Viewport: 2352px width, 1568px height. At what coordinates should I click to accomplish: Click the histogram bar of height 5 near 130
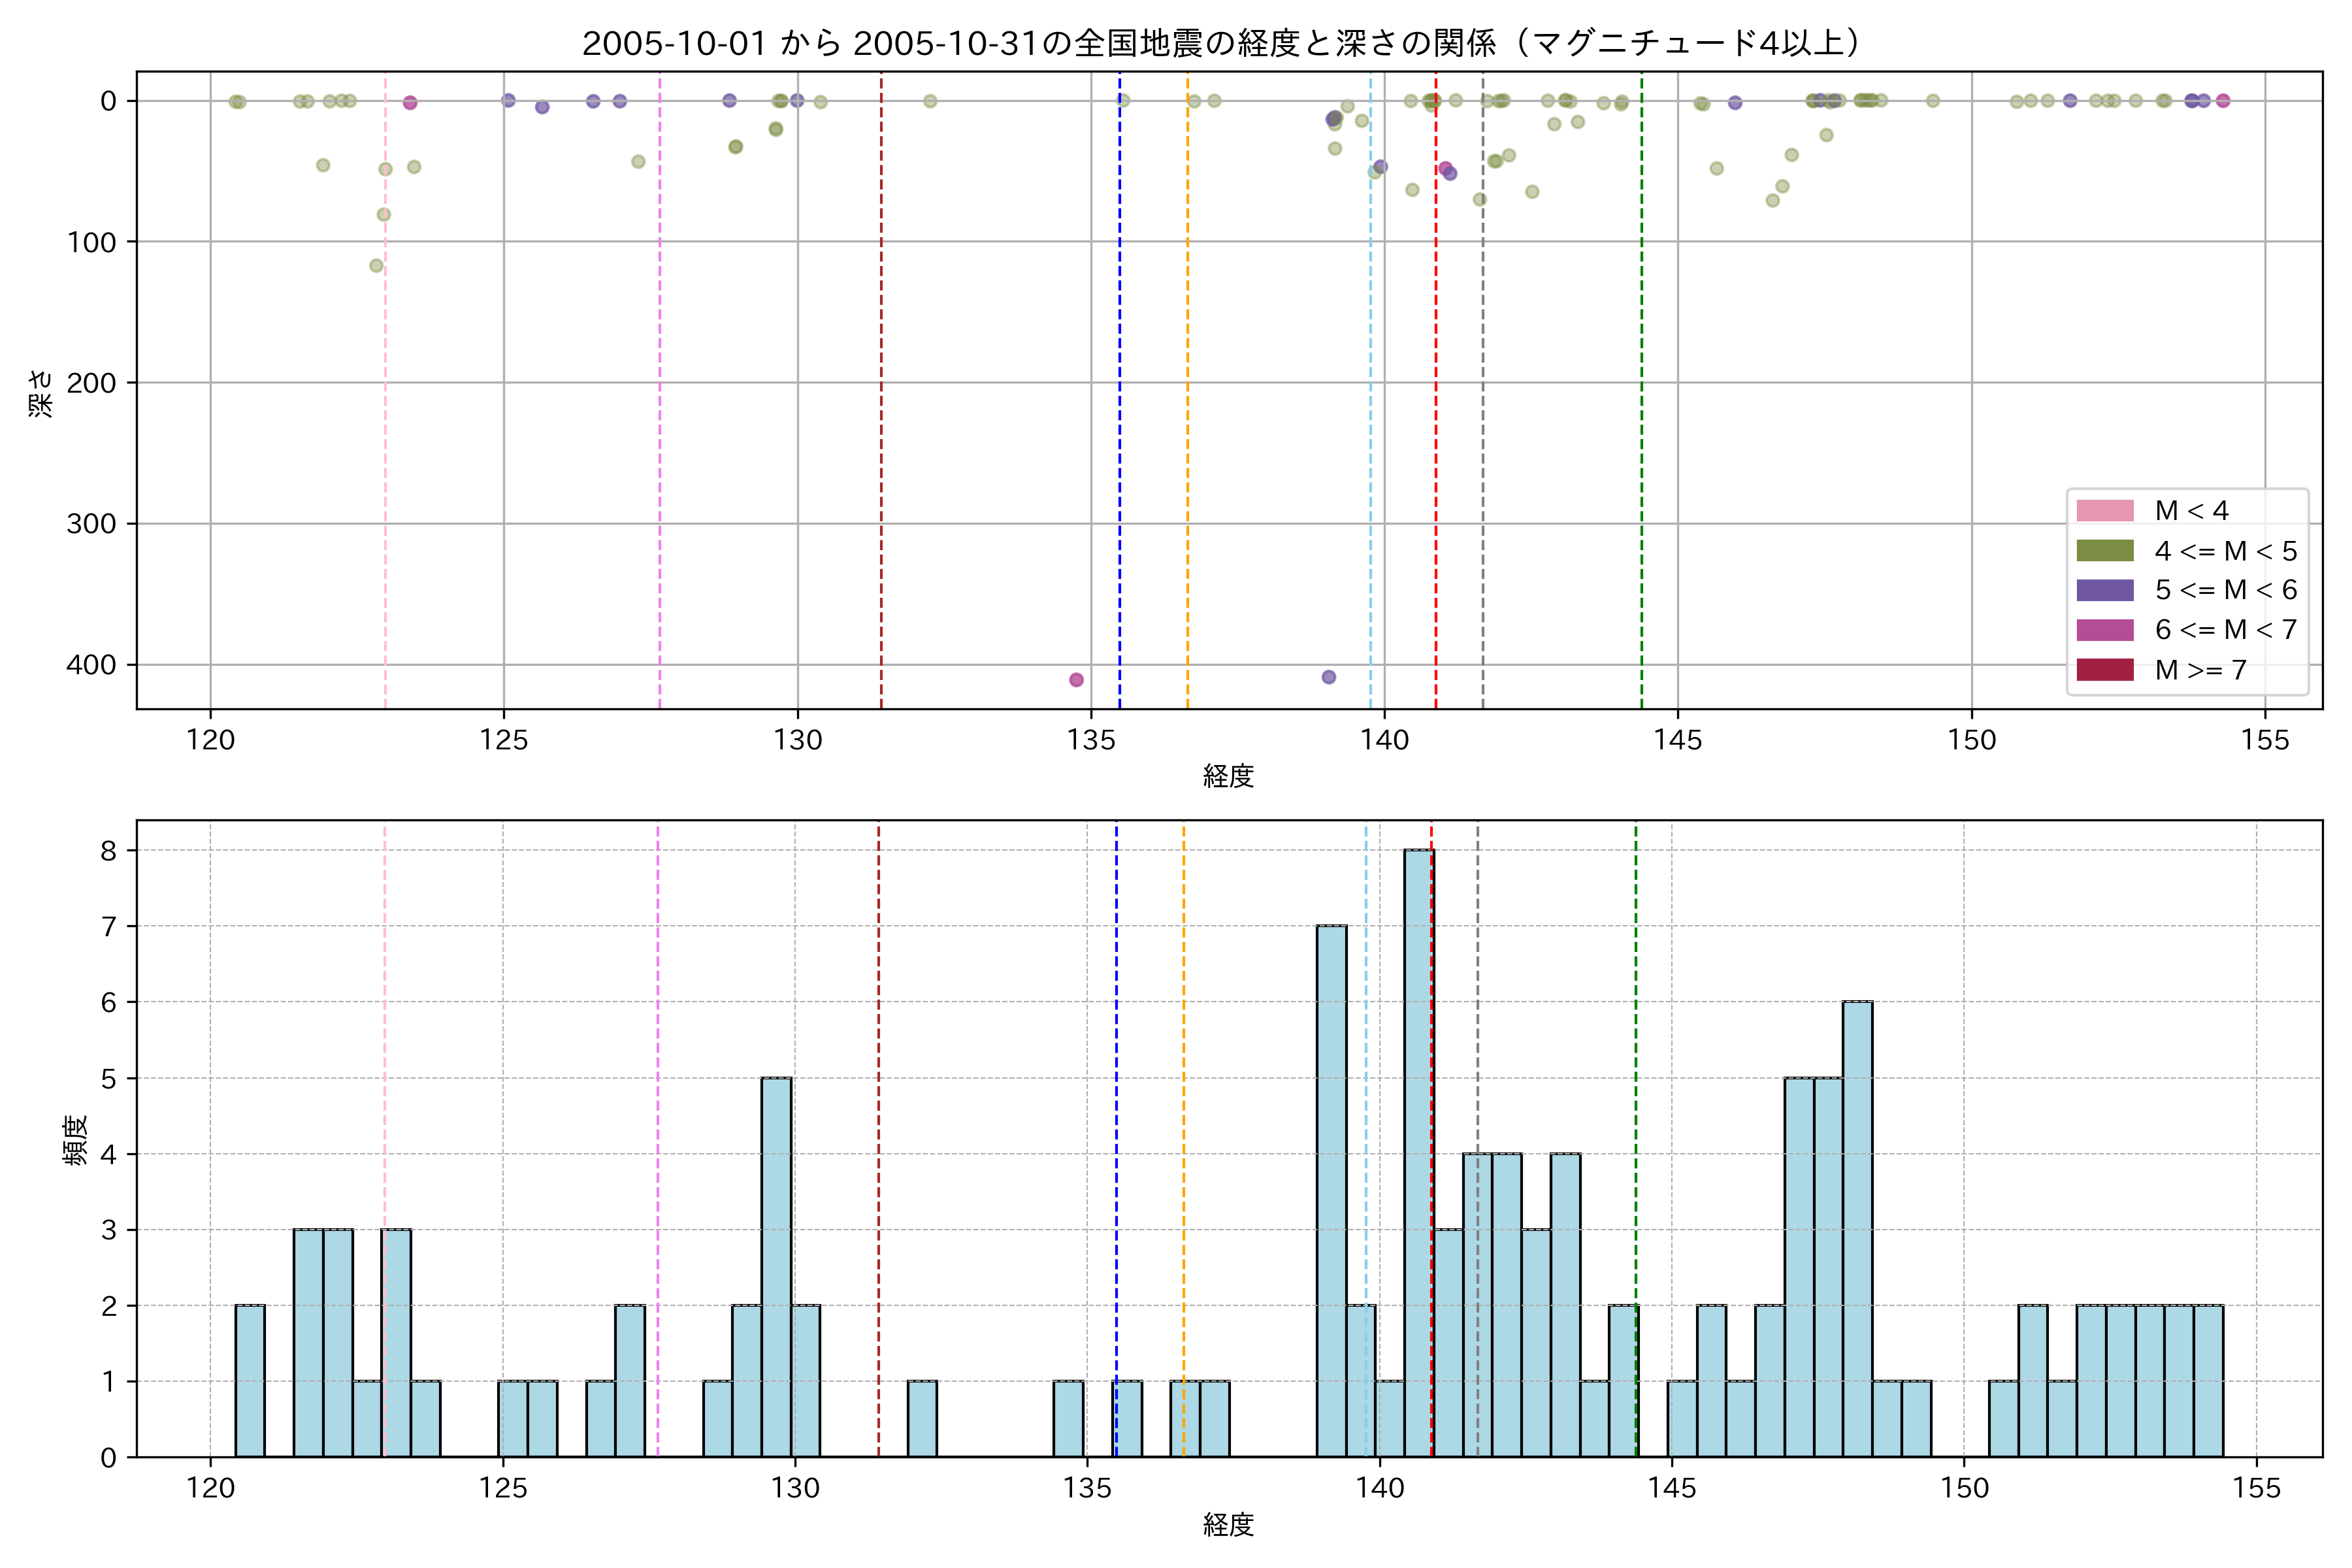point(776,1267)
